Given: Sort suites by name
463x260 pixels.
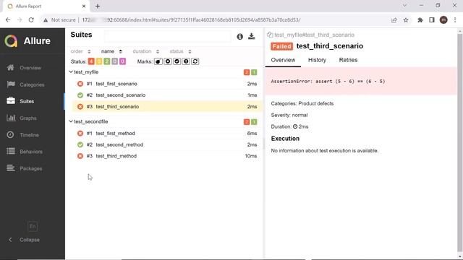Looking at the screenshot, I should coord(111,51).
